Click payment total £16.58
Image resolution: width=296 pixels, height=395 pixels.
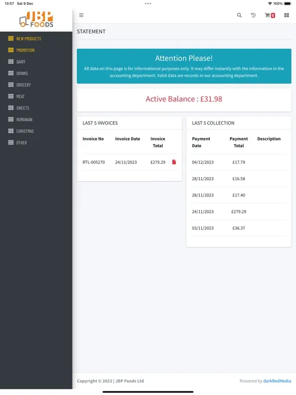click(238, 178)
